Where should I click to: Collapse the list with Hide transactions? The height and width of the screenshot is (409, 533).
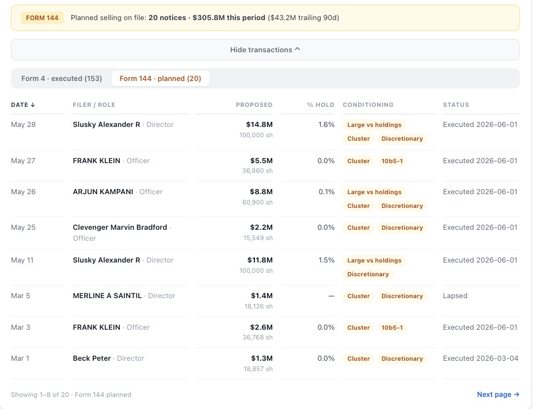pos(265,50)
